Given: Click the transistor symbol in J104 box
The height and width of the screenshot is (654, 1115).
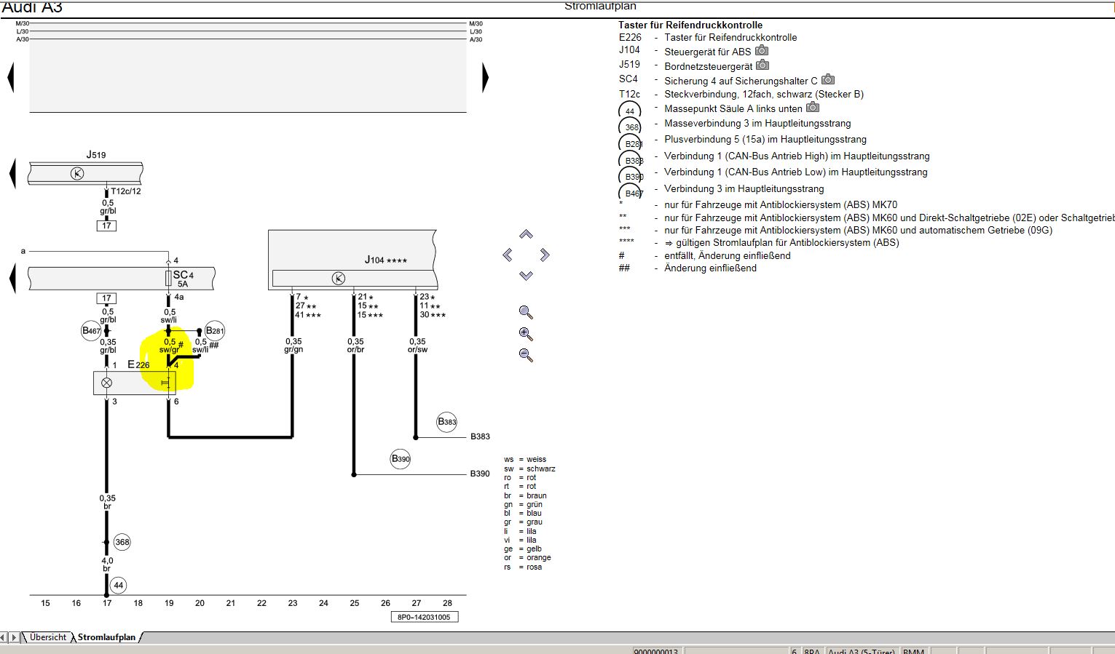Looking at the screenshot, I should tap(338, 278).
